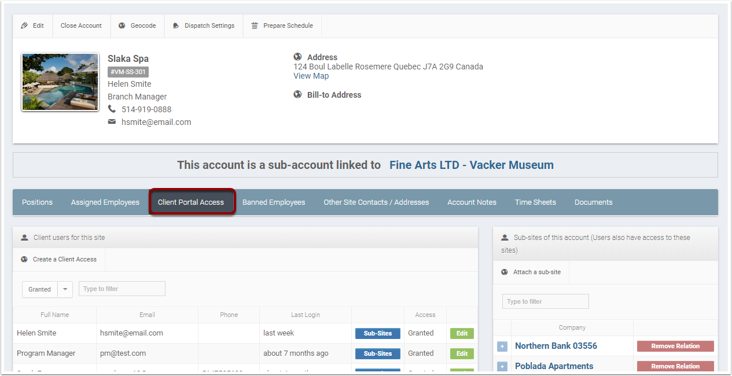The width and height of the screenshot is (732, 376).
Task: Click the View Map link
Action: [311, 76]
